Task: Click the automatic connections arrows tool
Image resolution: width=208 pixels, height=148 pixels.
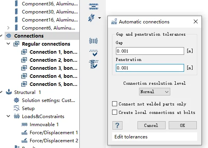Action: click(x=91, y=18)
